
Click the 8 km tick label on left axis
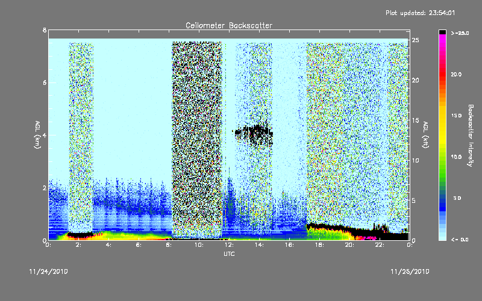[45, 30]
